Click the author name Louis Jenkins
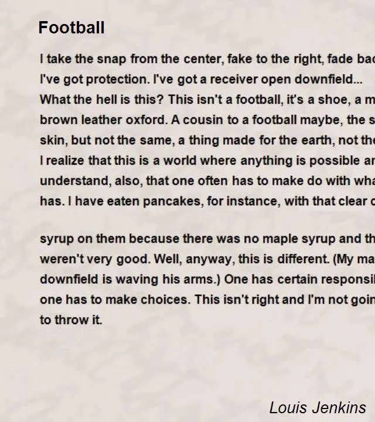This screenshot has height=422, width=375. [318, 407]
